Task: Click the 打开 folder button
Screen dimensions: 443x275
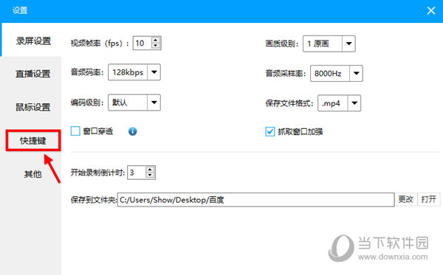Action: 428,199
